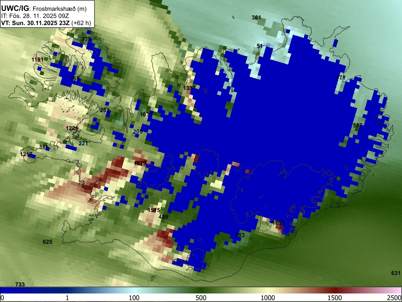Click the 361 value label on map
The image size is (402, 302).
coord(256,18)
